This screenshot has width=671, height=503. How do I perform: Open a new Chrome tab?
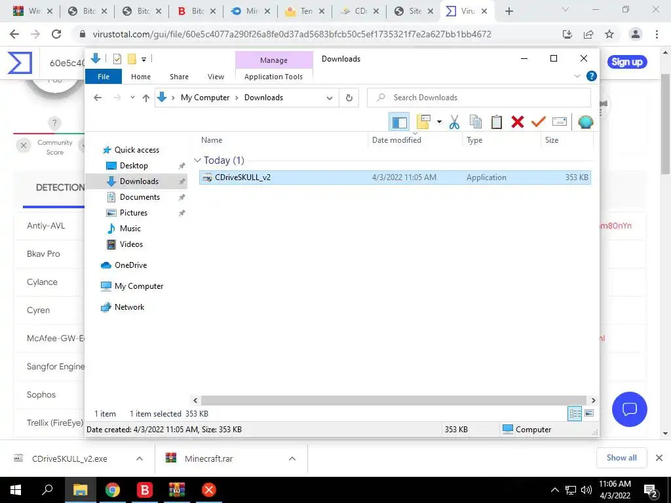pyautogui.click(x=508, y=11)
